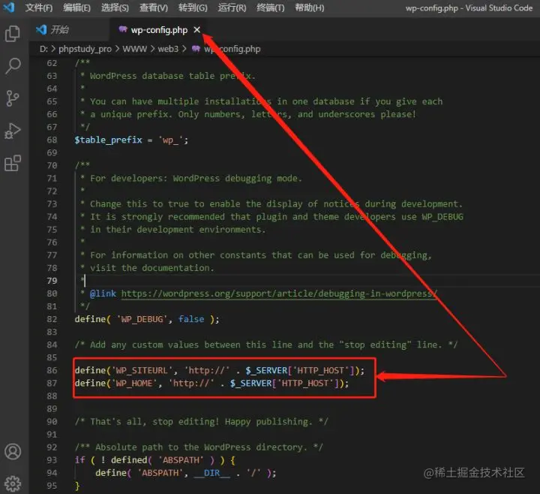Click 'WP_HOME' constant on line 87

click(x=133, y=384)
